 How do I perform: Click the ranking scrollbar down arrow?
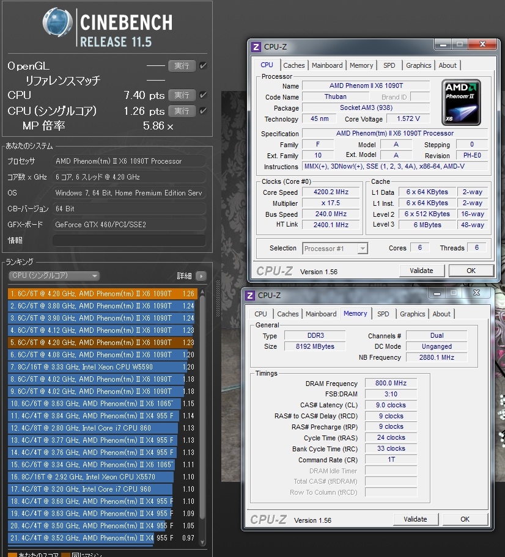pos(202,542)
